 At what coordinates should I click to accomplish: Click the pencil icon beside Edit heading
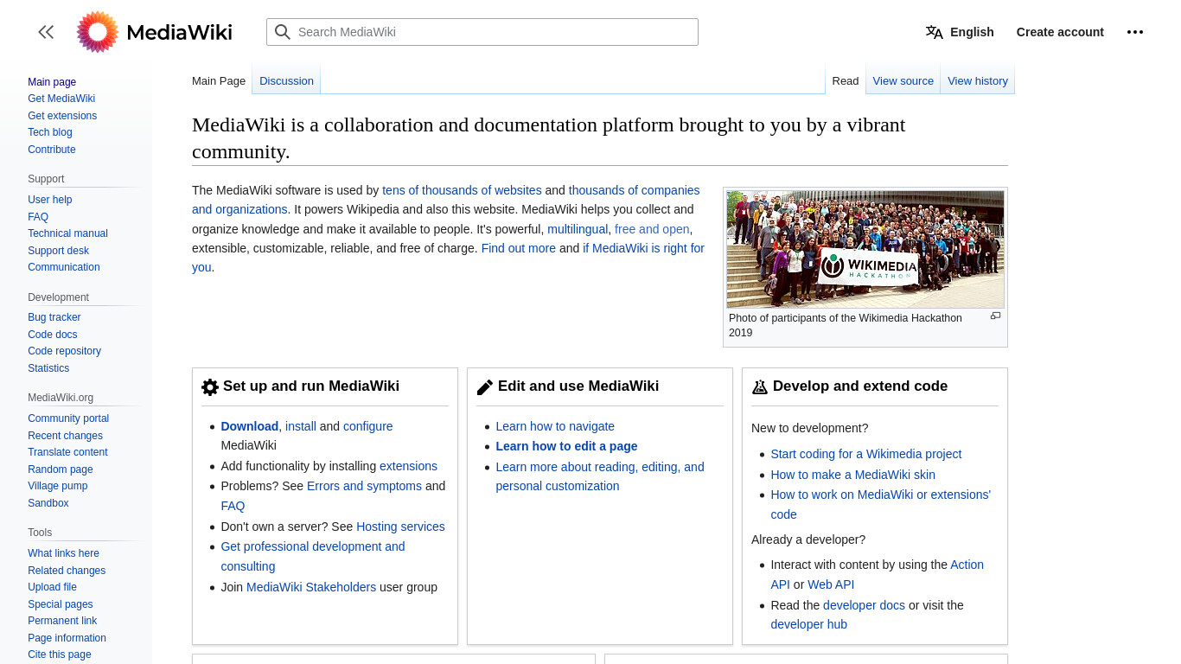(x=485, y=387)
